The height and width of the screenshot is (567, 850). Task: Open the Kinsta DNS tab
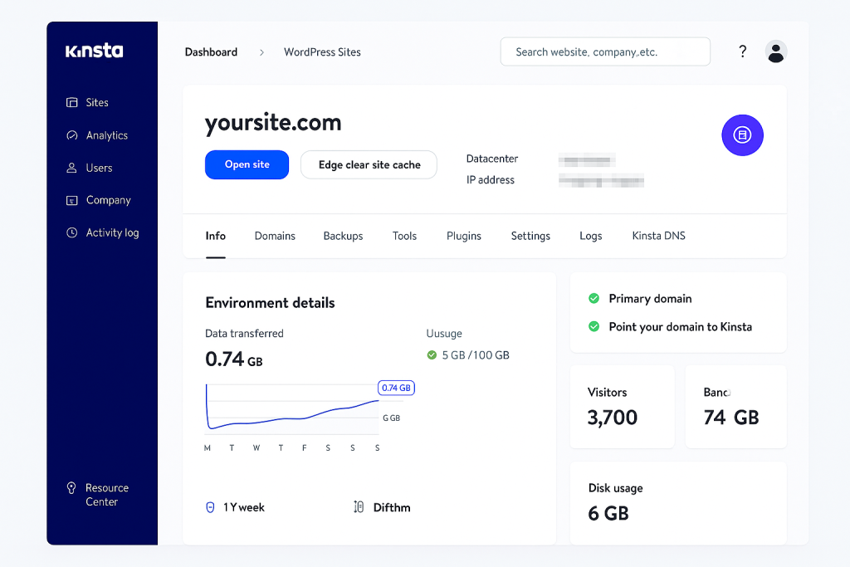[x=658, y=236]
